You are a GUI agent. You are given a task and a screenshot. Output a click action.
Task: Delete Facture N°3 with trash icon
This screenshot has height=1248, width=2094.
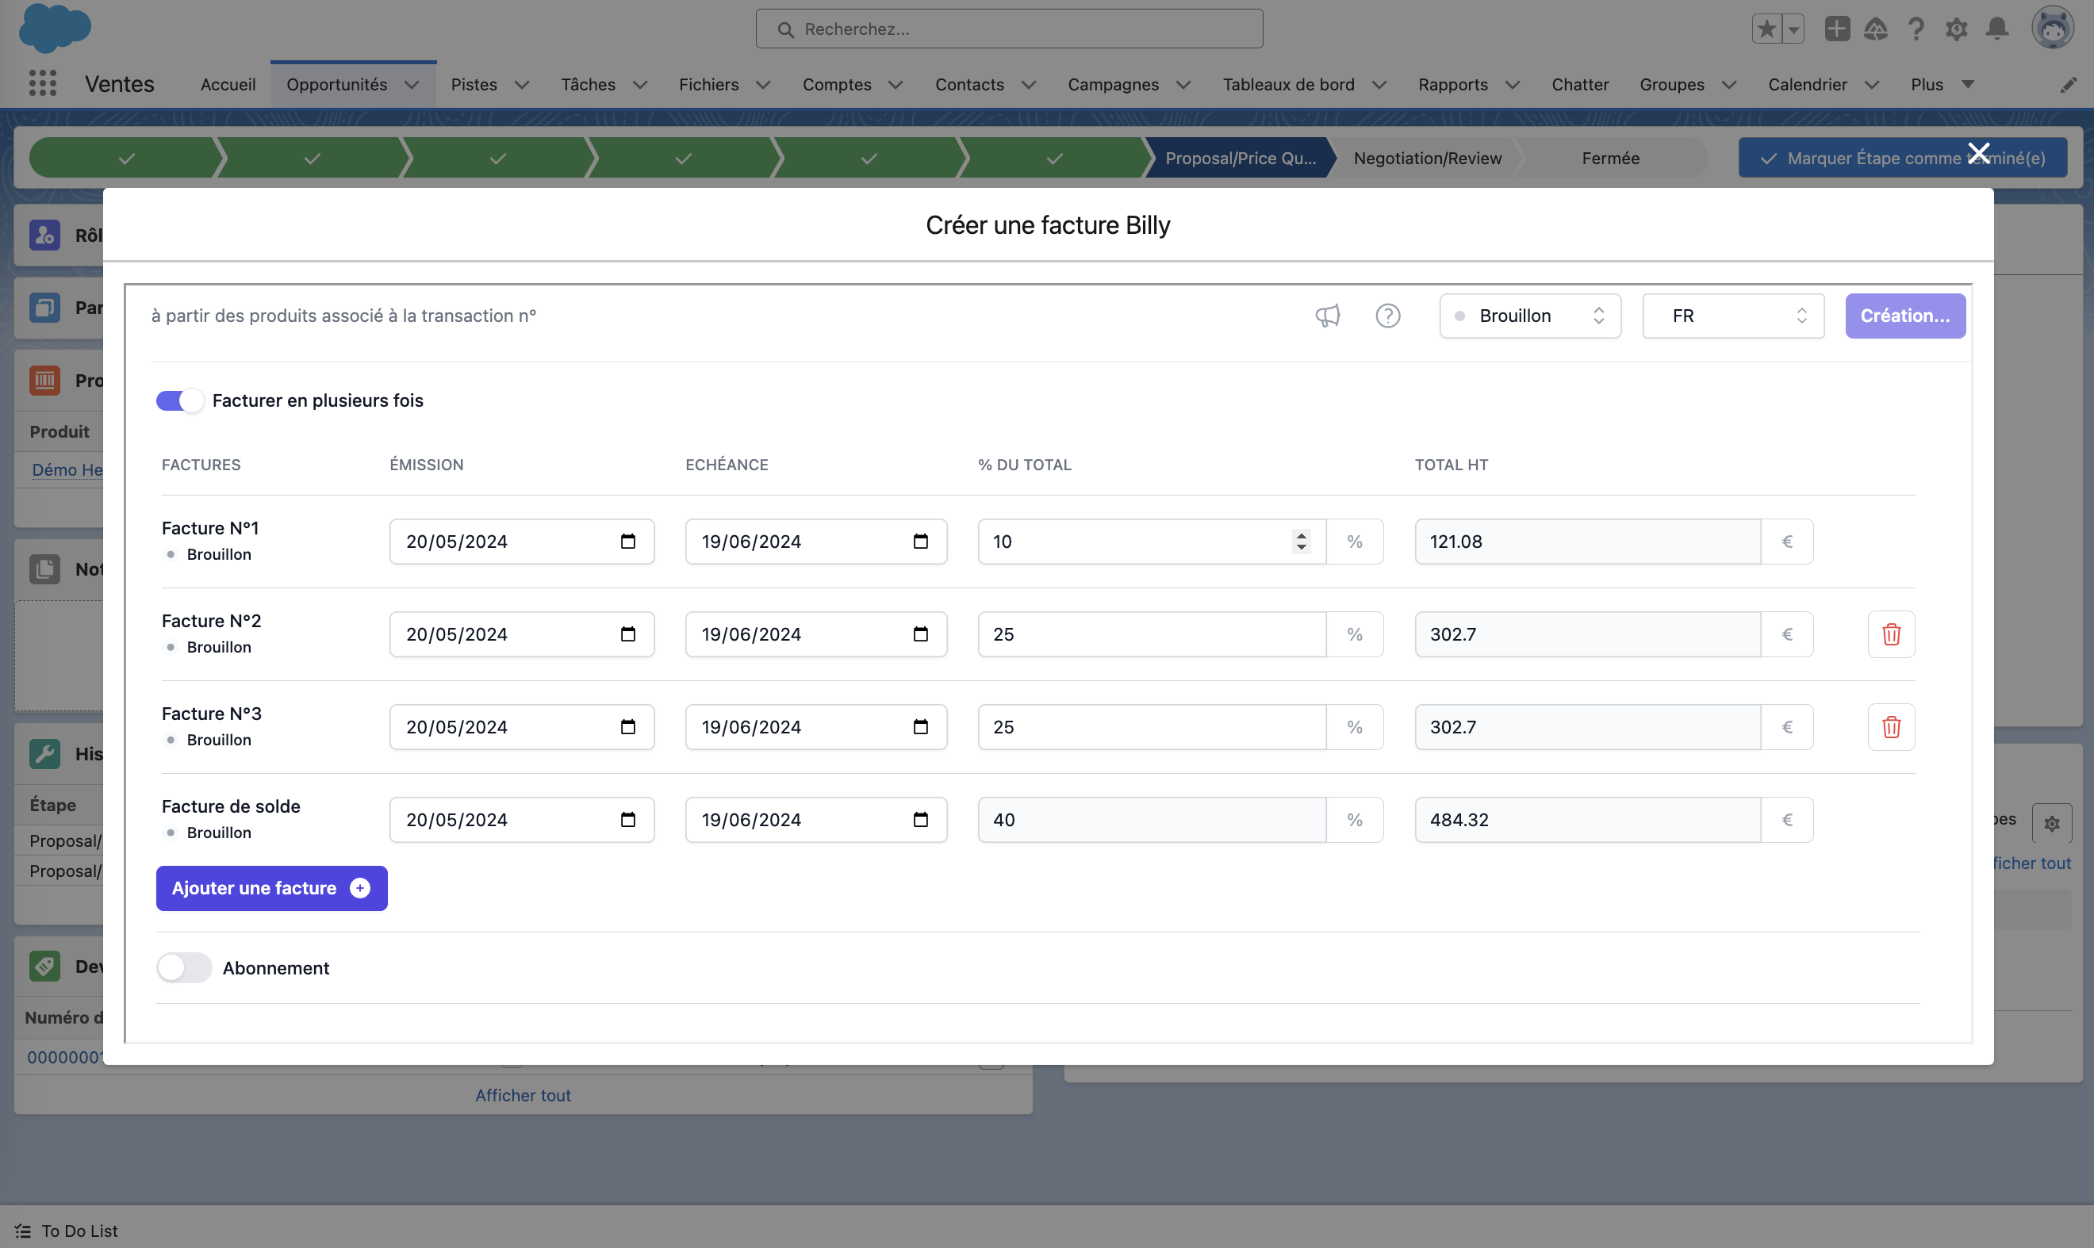coord(1890,726)
